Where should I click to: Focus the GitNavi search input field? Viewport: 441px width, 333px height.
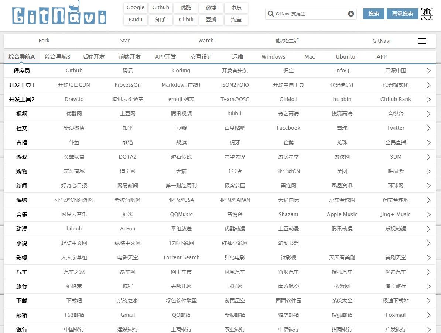[x=310, y=14]
